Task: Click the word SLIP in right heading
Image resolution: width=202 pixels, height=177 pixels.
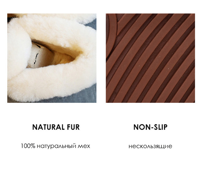Action: [161, 127]
